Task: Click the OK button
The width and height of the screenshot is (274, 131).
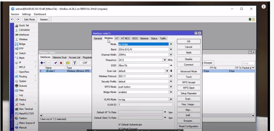Action: click(x=189, y=41)
